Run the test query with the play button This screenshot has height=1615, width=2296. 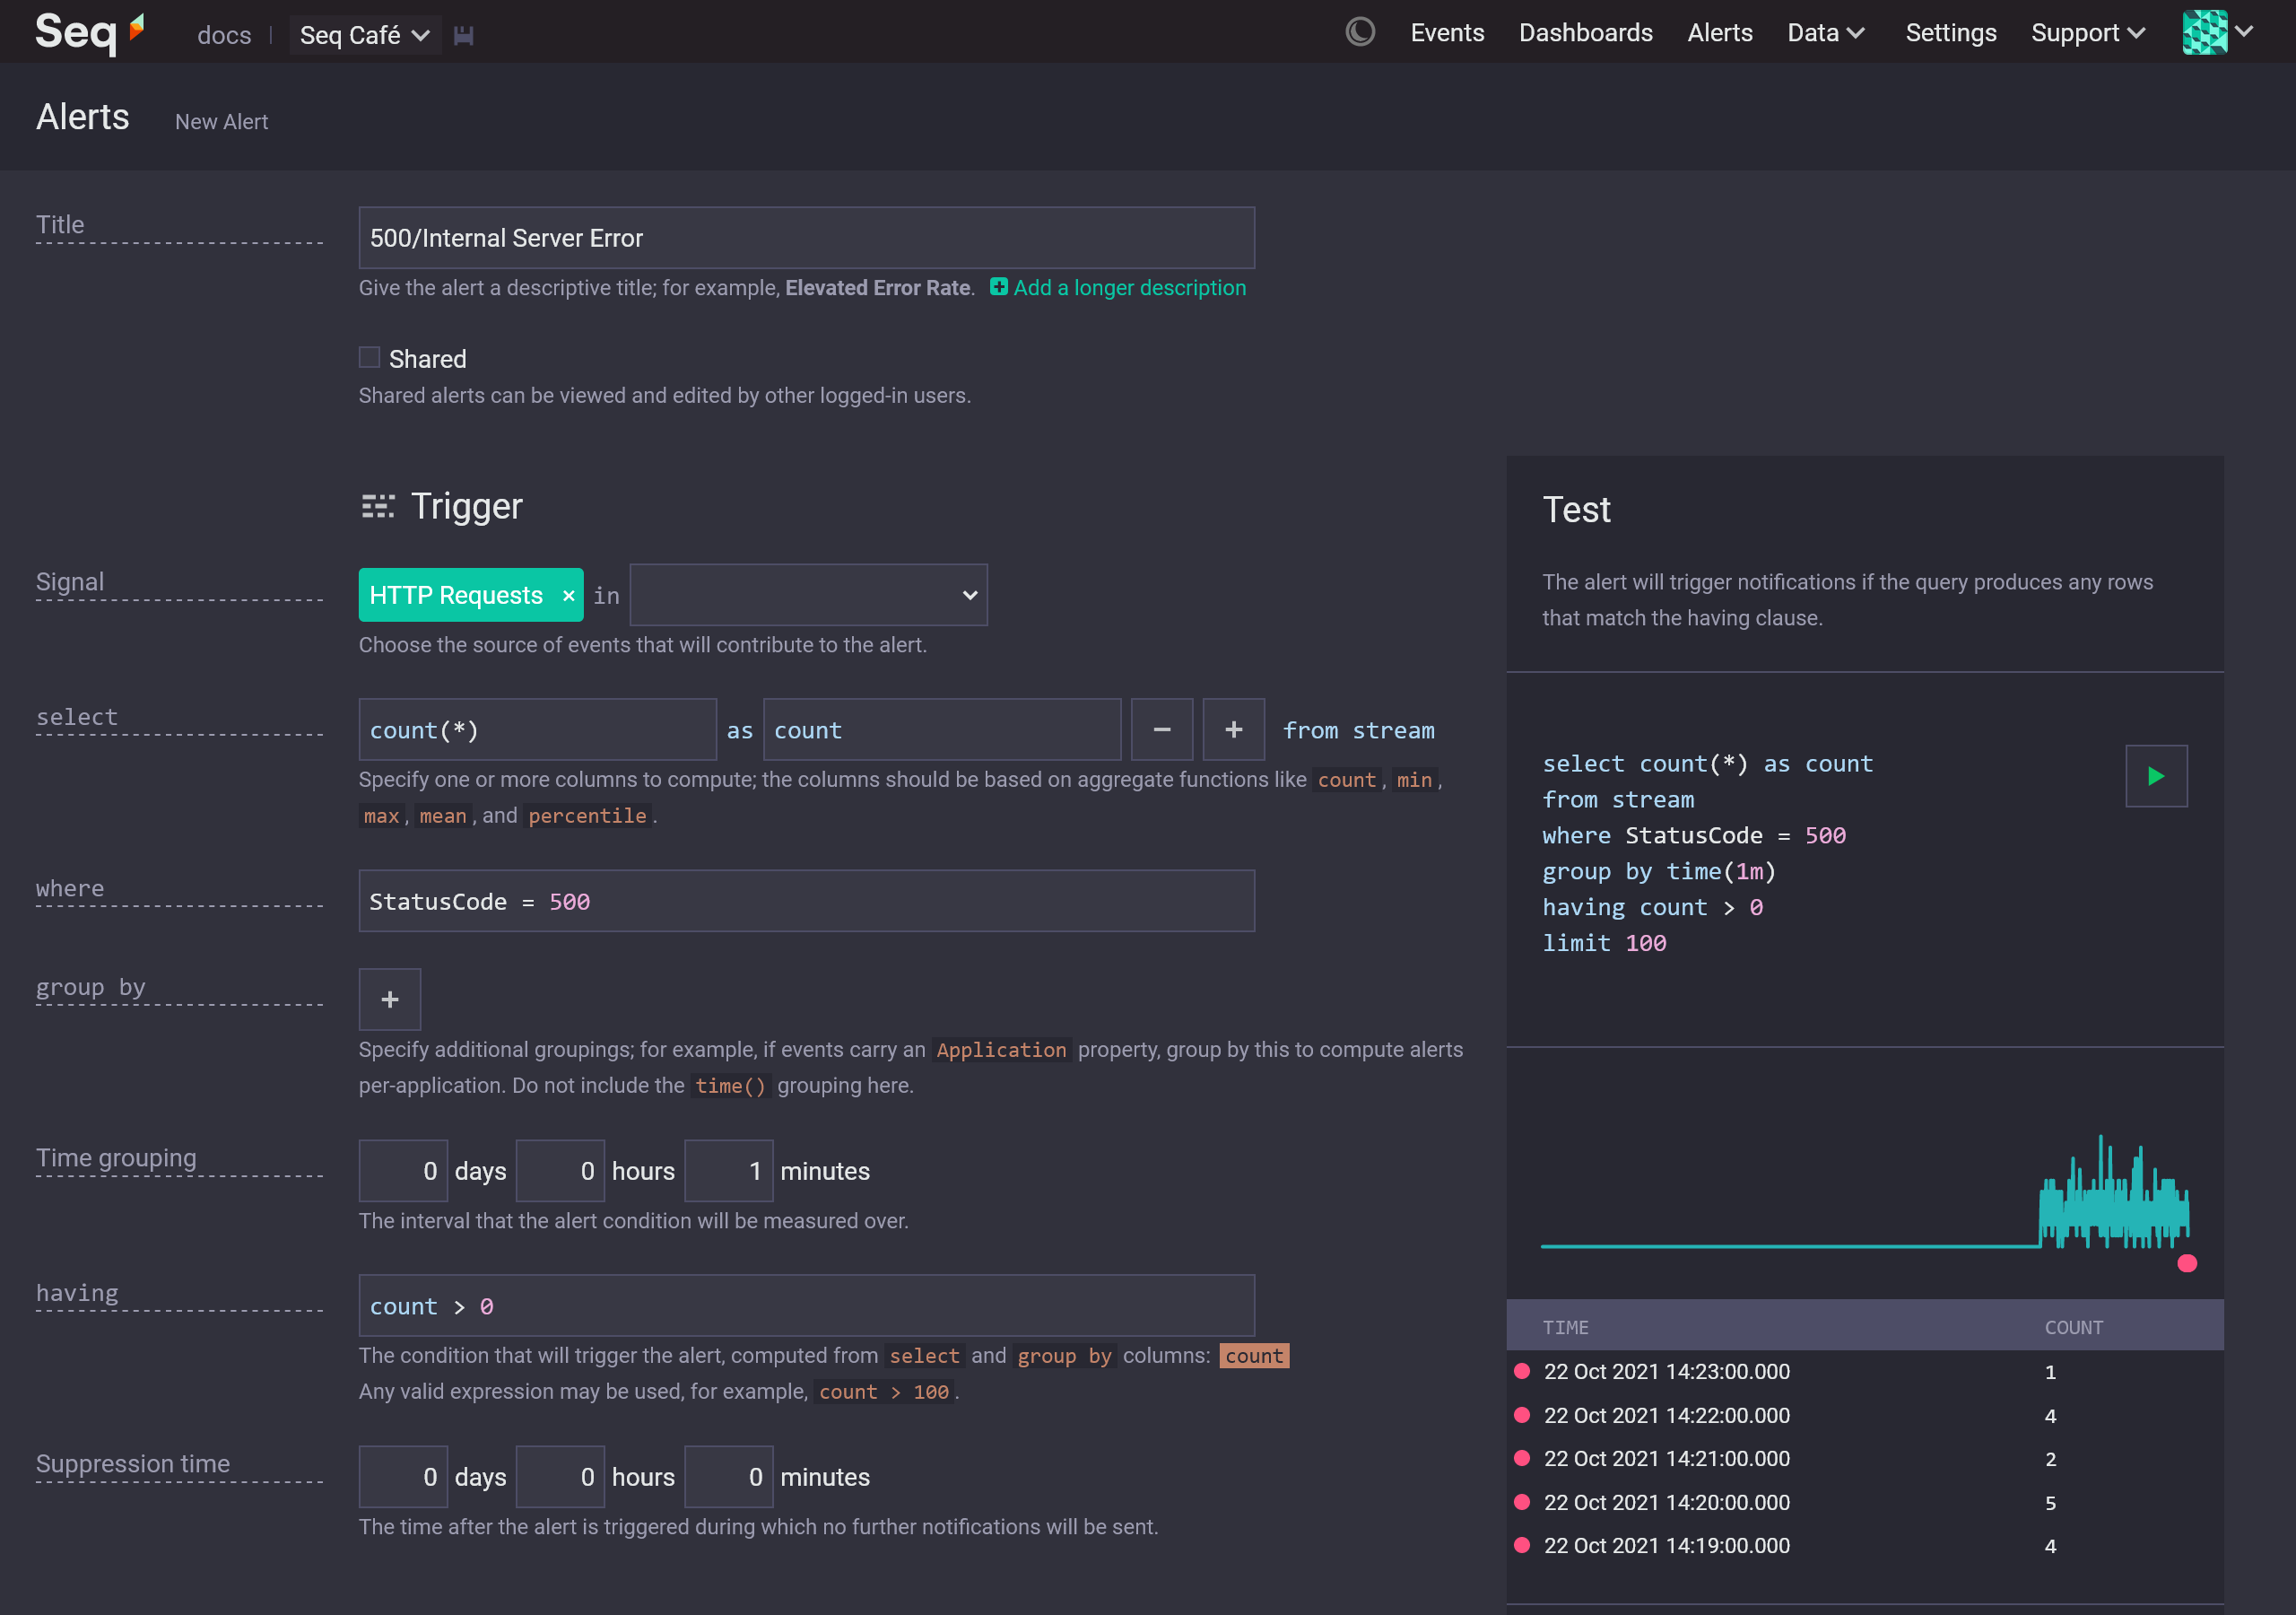pyautogui.click(x=2156, y=775)
